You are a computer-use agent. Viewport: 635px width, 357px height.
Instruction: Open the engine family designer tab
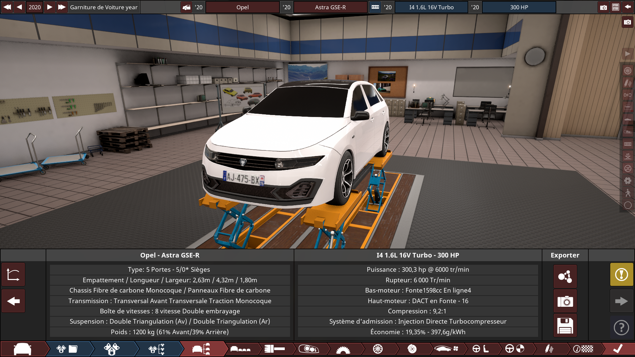pos(68,349)
